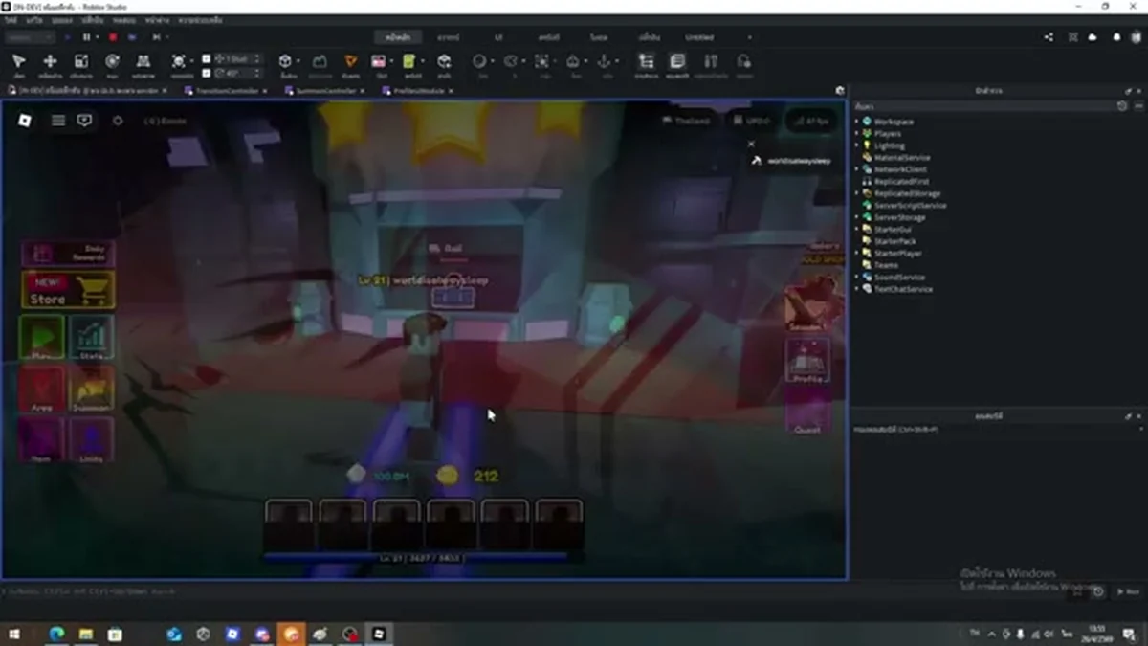Viewport: 1148px width, 646px height.
Task: Expand the Players node
Action: point(857,134)
